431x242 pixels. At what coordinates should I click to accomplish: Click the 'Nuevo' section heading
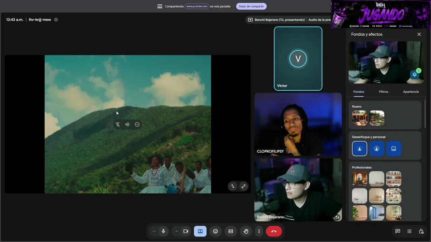tap(357, 107)
